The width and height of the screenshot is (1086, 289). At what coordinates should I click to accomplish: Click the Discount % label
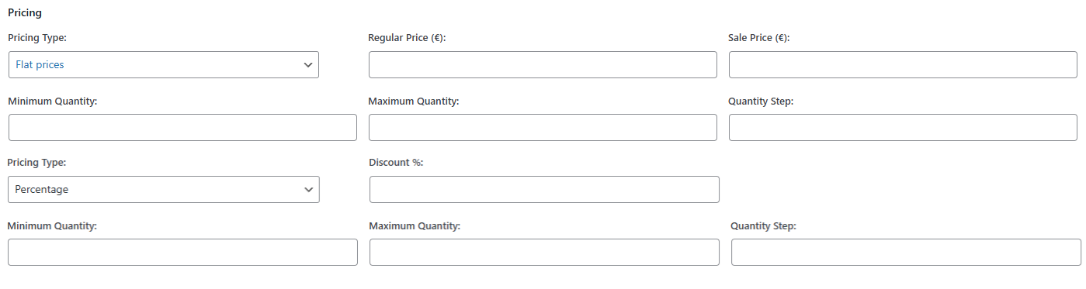point(396,163)
